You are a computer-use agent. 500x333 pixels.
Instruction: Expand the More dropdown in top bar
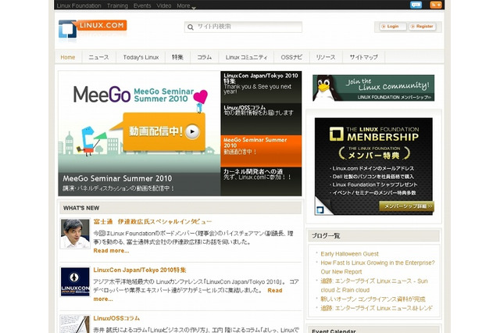point(186,5)
